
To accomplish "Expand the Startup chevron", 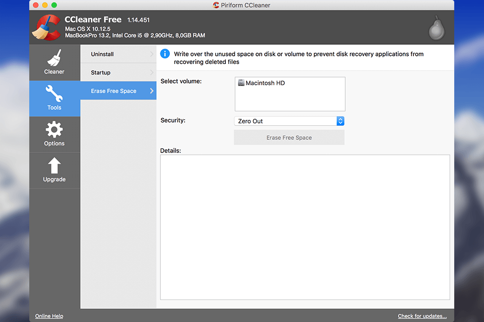I will (x=152, y=72).
